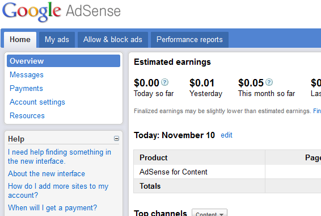Open help icon beside Today so far earnings

coord(164,82)
